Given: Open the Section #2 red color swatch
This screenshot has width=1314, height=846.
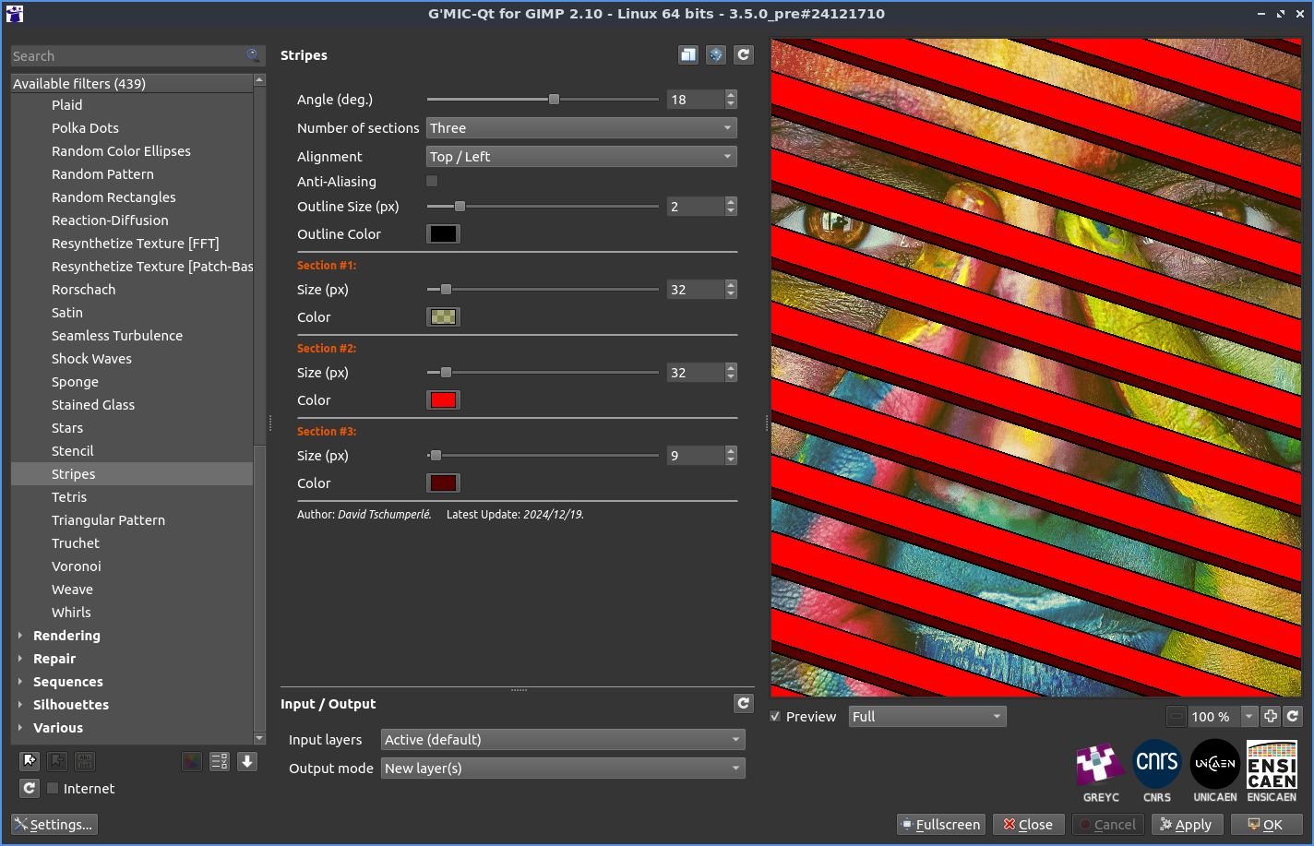Looking at the screenshot, I should point(443,400).
